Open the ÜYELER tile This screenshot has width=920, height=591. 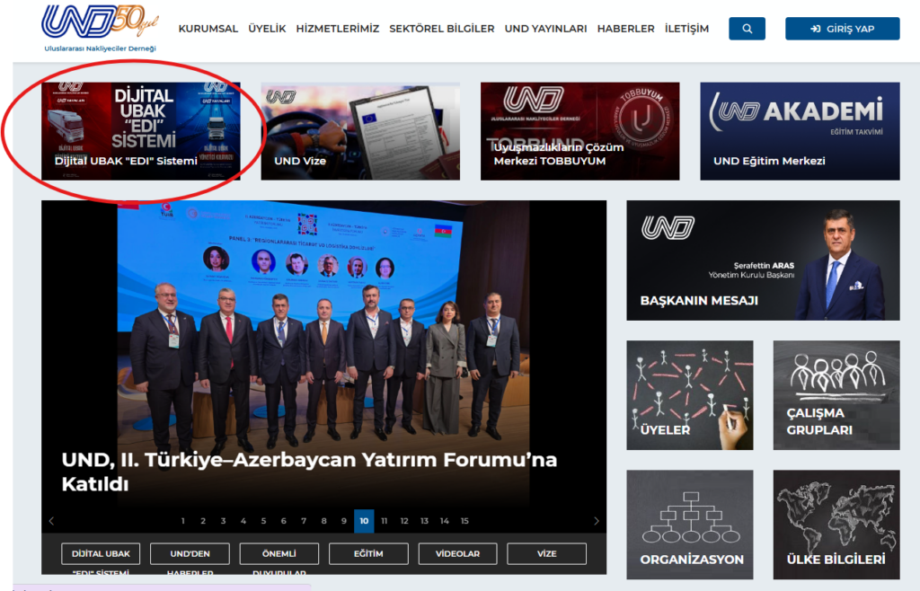coord(689,395)
